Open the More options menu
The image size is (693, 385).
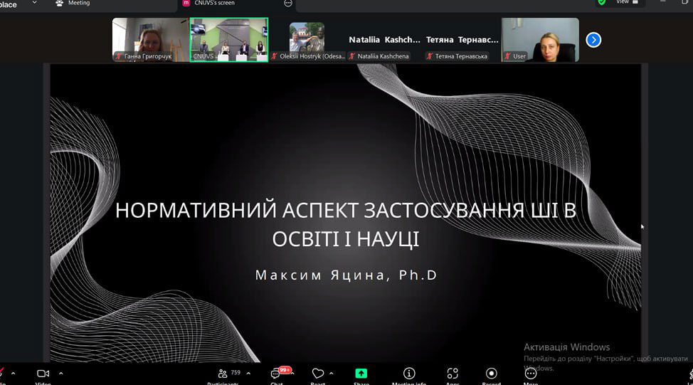[x=531, y=374]
